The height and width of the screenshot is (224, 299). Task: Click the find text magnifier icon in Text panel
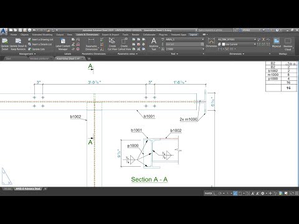202,44
